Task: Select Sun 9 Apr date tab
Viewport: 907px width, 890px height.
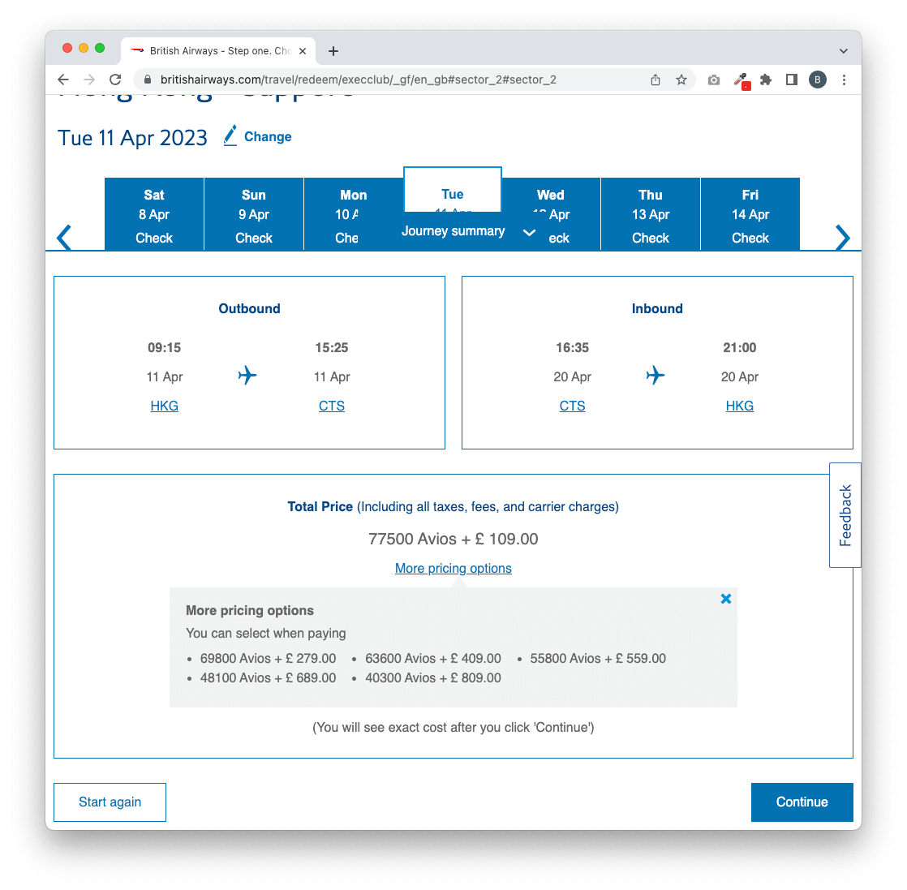Action: 253,214
